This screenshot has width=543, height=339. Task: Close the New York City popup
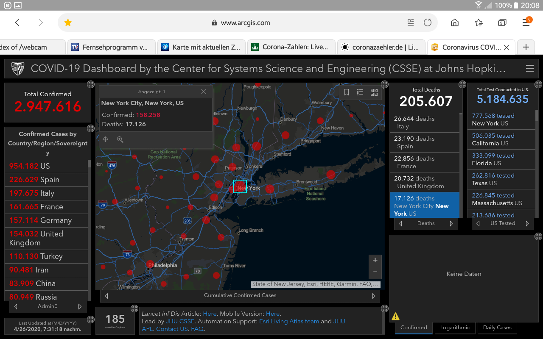204,92
